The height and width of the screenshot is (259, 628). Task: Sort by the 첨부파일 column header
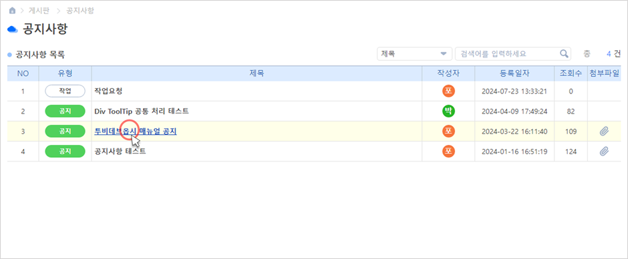point(604,73)
